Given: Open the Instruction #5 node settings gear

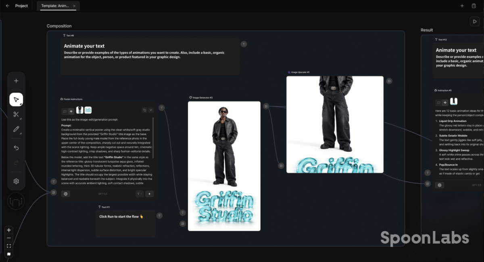Looking at the screenshot, I should (440, 185).
